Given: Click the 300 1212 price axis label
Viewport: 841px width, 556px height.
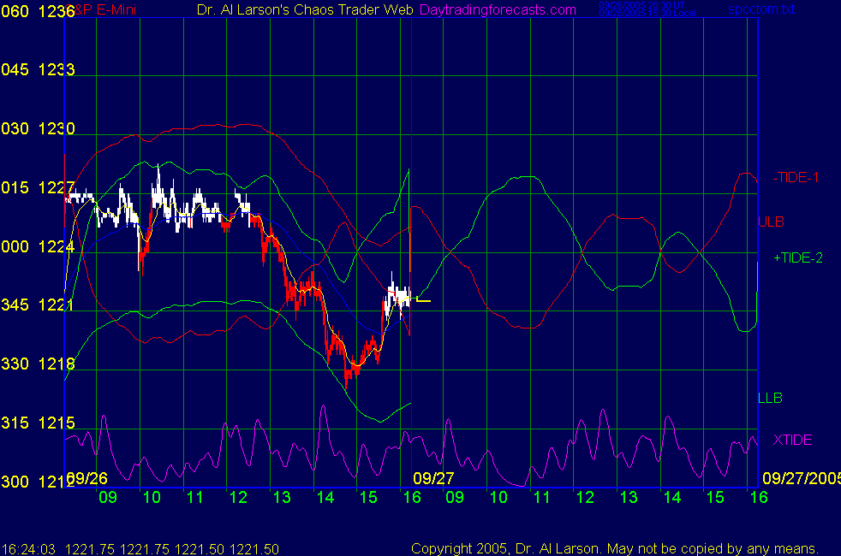Looking at the screenshot, I should pos(38,482).
